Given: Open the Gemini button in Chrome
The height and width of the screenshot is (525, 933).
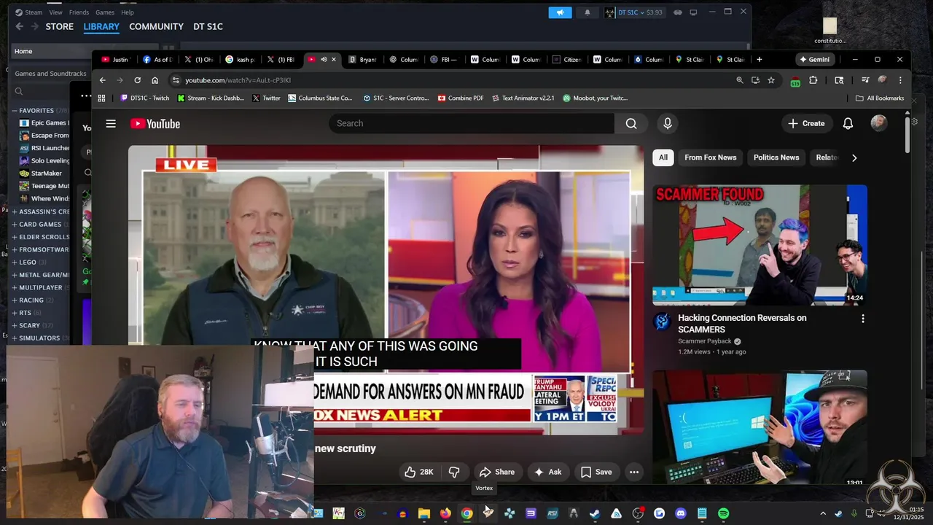Looking at the screenshot, I should pyautogui.click(x=815, y=59).
